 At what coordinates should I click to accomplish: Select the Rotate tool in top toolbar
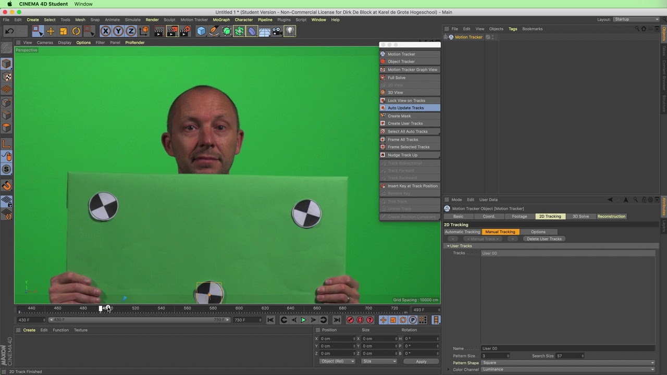76,31
